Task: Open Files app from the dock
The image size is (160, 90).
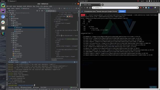Action: point(3,28)
